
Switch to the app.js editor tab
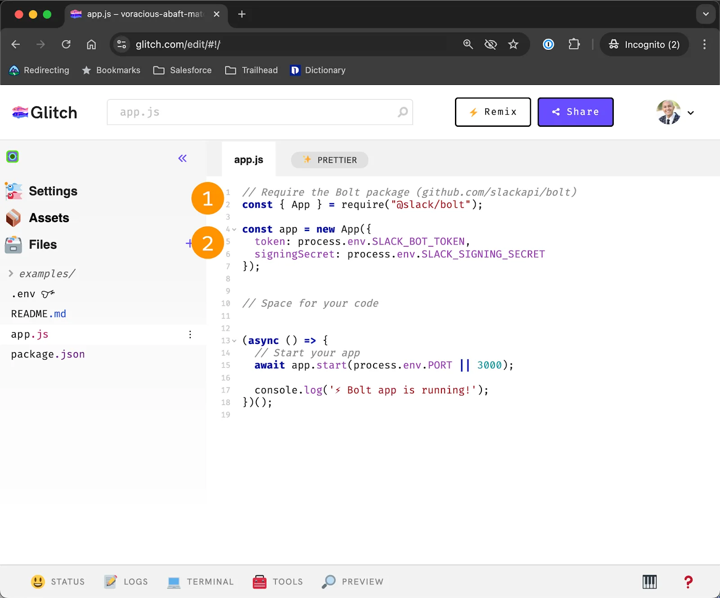tap(248, 159)
